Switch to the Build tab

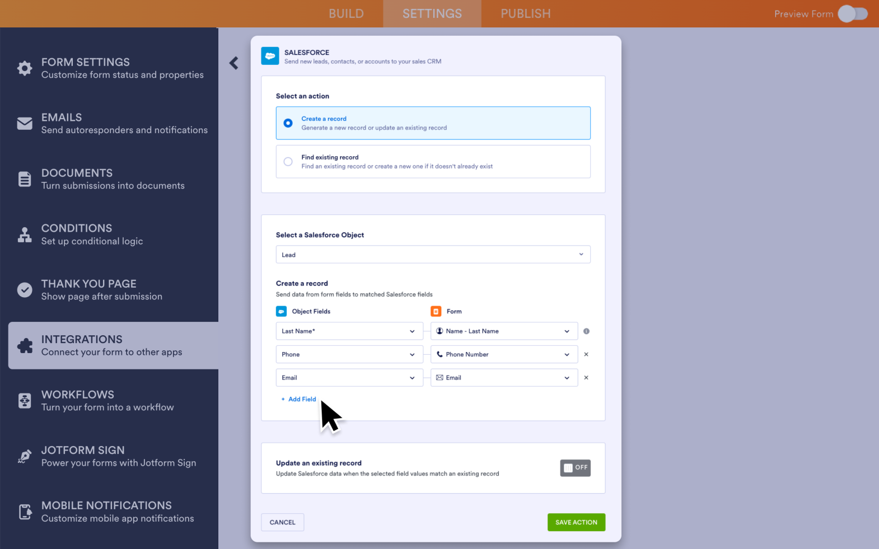click(346, 14)
